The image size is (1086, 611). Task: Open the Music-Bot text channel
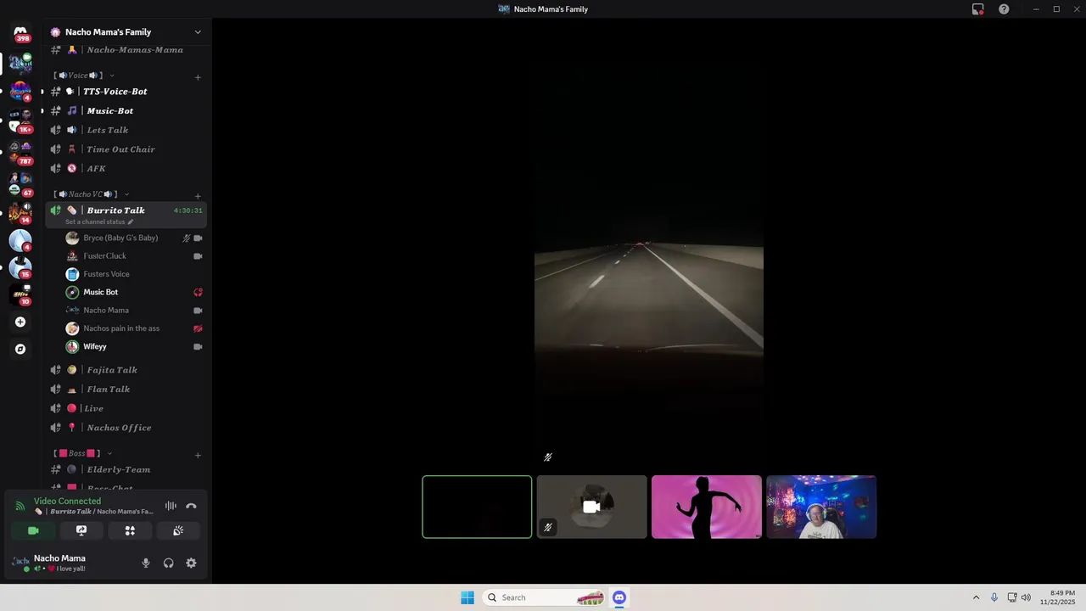pyautogui.click(x=126, y=111)
